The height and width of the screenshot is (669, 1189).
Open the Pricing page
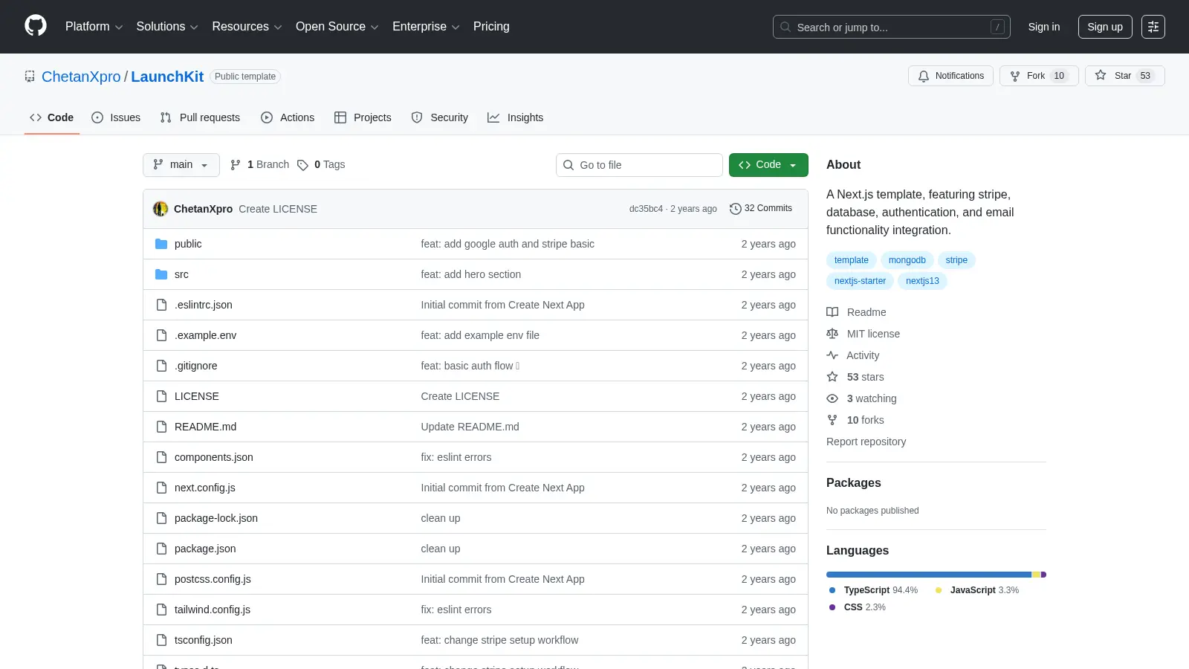tap(491, 27)
